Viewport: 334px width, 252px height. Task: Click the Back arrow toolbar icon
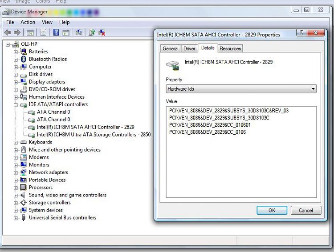8,32
